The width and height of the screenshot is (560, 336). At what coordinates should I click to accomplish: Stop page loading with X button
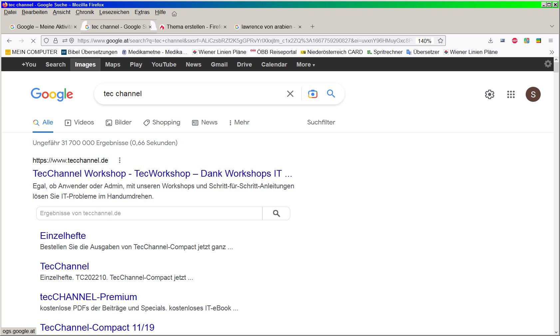pos(33,41)
